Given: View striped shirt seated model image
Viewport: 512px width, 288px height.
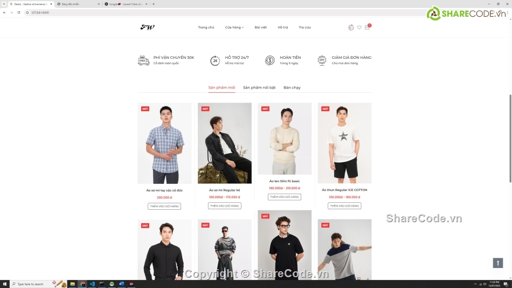Looking at the screenshot, I should point(225,143).
